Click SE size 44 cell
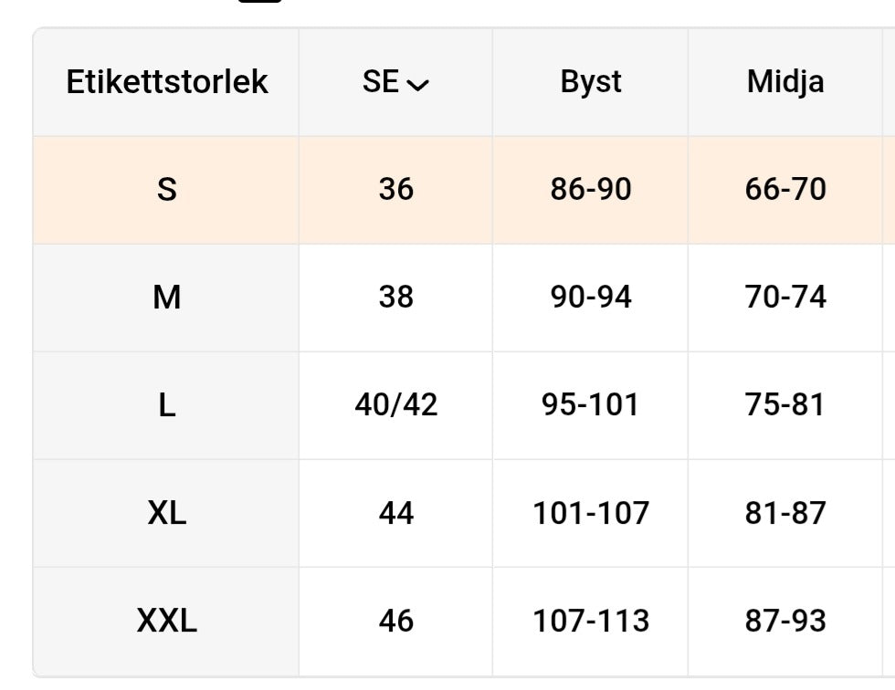 tap(395, 513)
